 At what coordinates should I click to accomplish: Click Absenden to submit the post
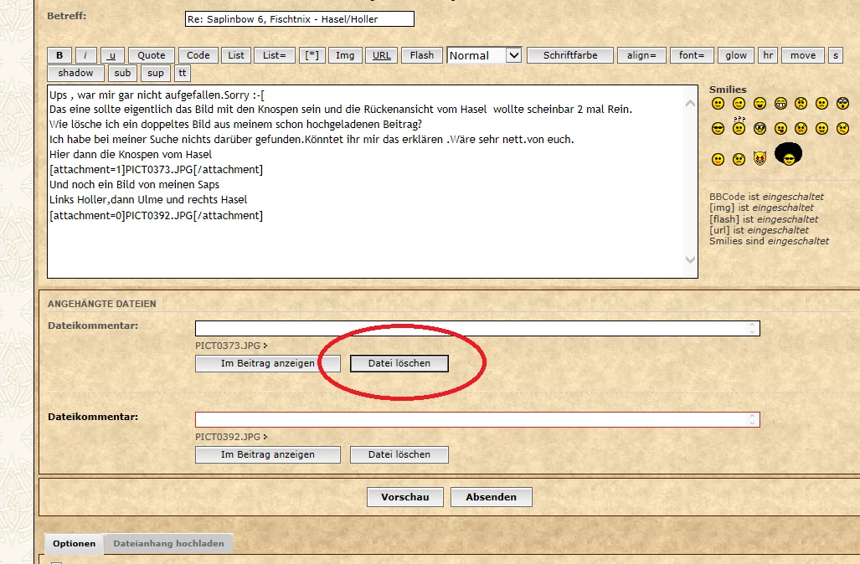point(491,497)
